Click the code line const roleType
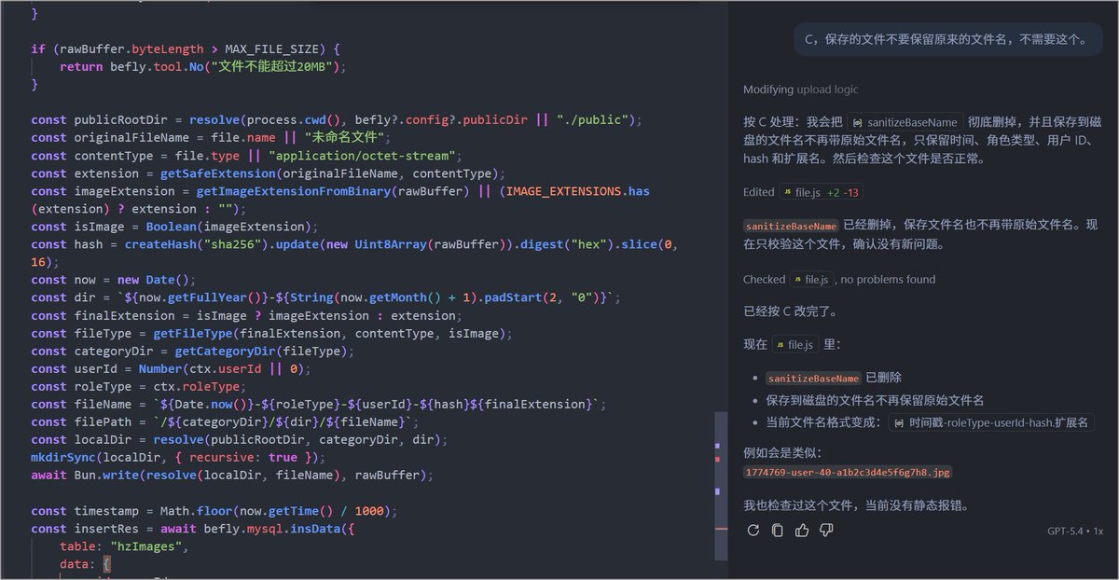The image size is (1119, 580). click(x=138, y=386)
